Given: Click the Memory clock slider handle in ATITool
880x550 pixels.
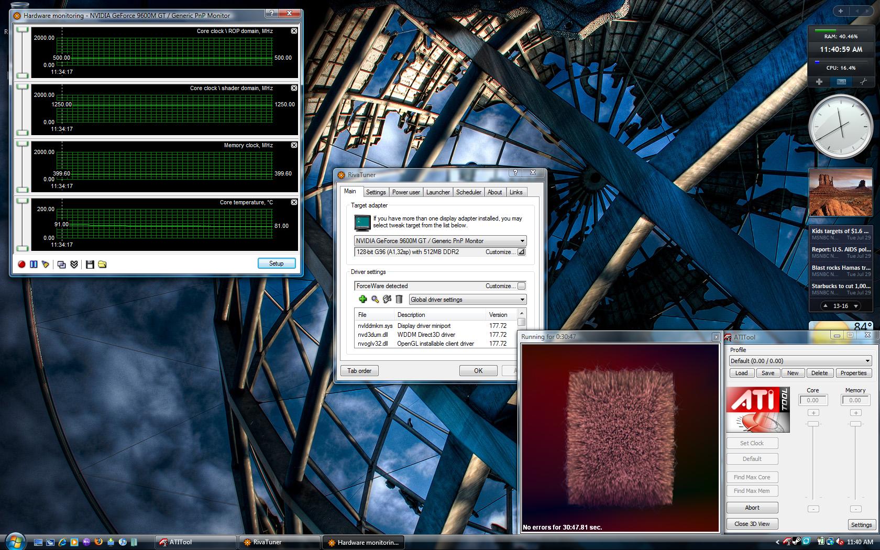Looking at the screenshot, I should click(855, 424).
